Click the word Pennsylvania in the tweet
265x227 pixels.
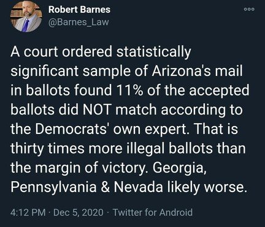[53, 187]
